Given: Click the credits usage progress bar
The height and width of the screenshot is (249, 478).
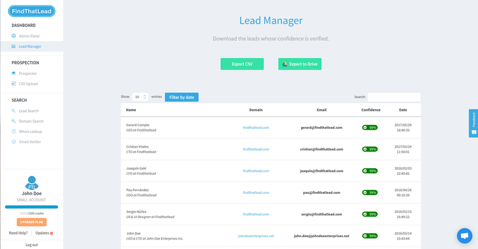Looking at the screenshot, I should [31, 207].
